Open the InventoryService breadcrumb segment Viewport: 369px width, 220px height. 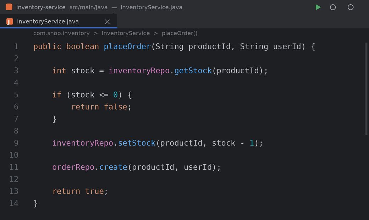126,33
